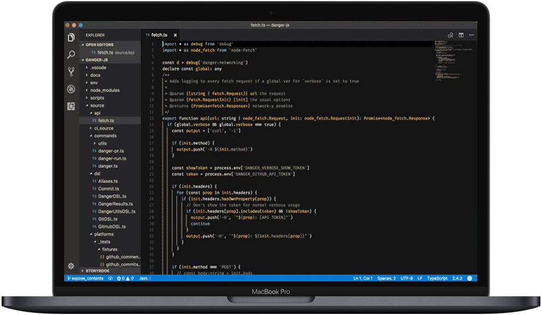
Task: Open the Search view icon
Action: point(71,54)
